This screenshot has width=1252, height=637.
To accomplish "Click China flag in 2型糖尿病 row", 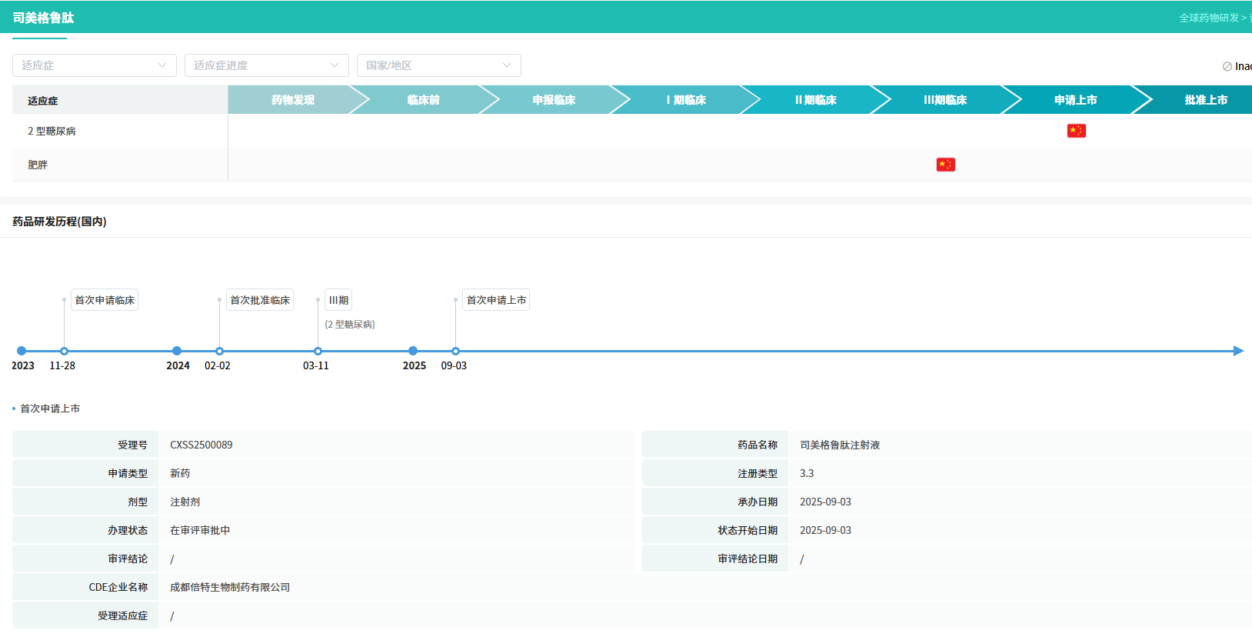I will [x=1076, y=131].
